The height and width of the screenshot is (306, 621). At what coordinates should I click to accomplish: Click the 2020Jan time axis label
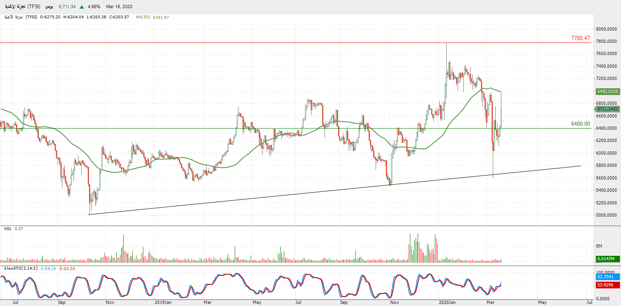(x=446, y=303)
